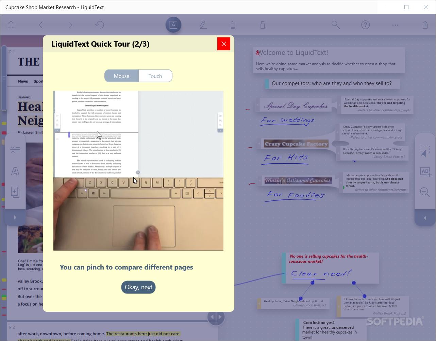Switch tour to Touch mode
This screenshot has width=436, height=341.
coord(155,76)
